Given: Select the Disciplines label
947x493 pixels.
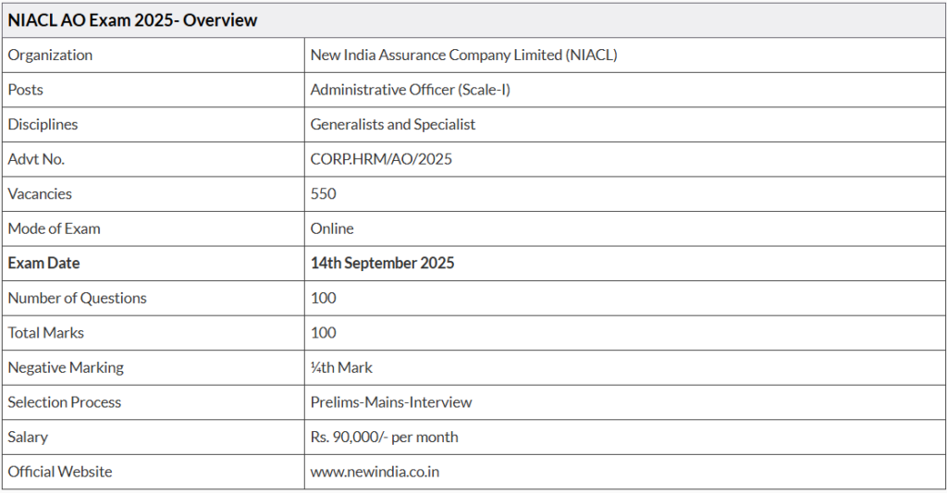Looking at the screenshot, I should 43,125.
